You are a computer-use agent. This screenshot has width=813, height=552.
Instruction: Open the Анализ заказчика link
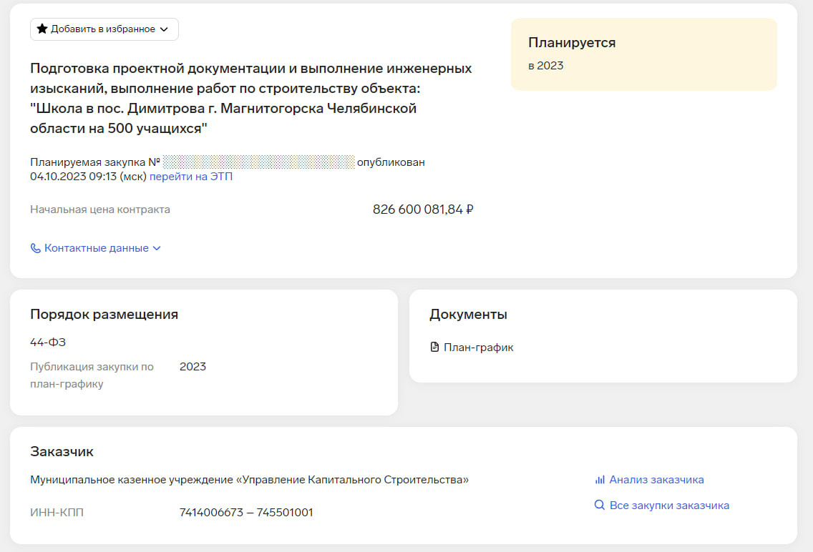656,480
